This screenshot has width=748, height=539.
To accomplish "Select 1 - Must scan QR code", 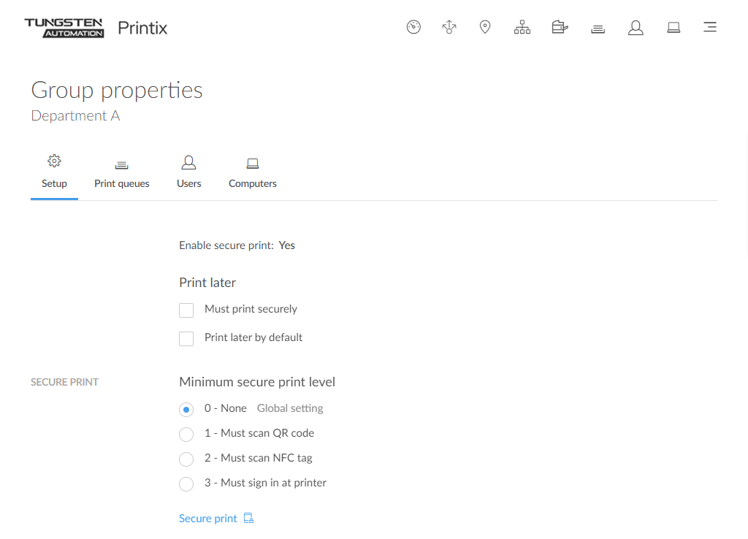I will pos(186,435).
